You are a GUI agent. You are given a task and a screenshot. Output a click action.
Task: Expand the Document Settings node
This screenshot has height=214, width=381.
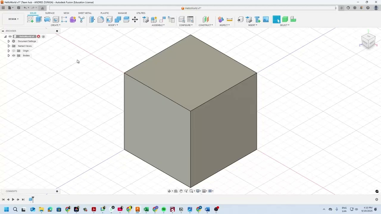9,41
